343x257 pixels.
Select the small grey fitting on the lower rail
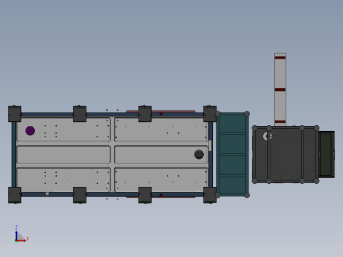(x=47, y=194)
